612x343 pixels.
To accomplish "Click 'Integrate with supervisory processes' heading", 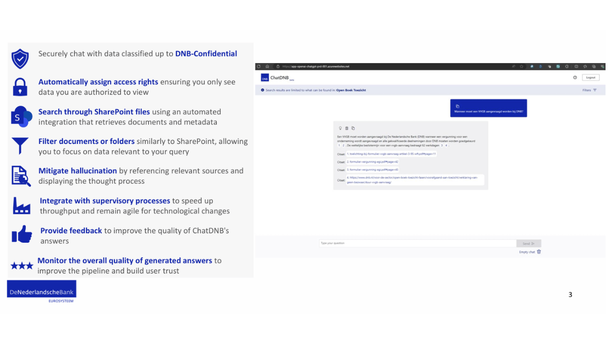I will (105, 201).
